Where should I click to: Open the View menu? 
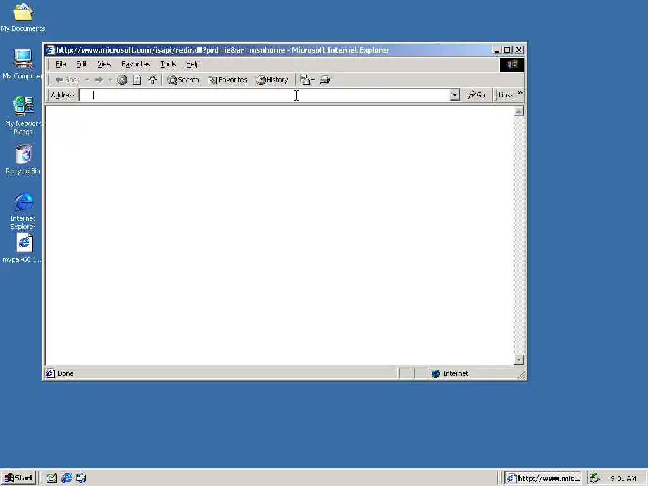point(104,64)
